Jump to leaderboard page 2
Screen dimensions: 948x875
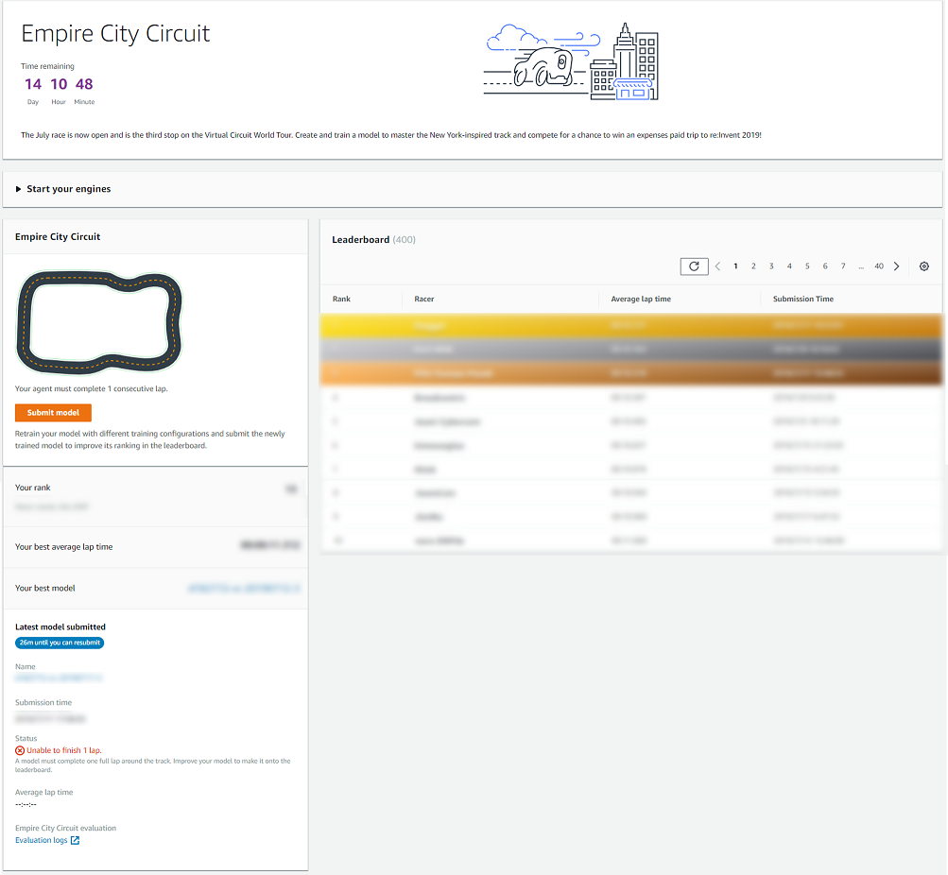753,266
